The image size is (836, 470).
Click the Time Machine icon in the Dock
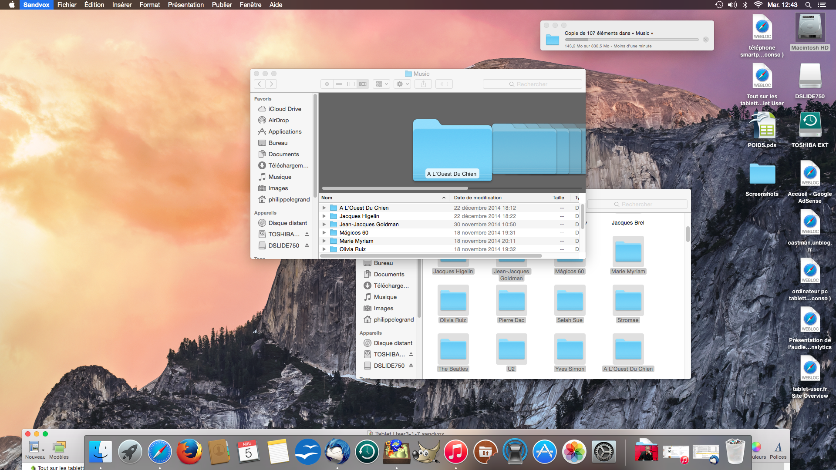click(x=367, y=450)
